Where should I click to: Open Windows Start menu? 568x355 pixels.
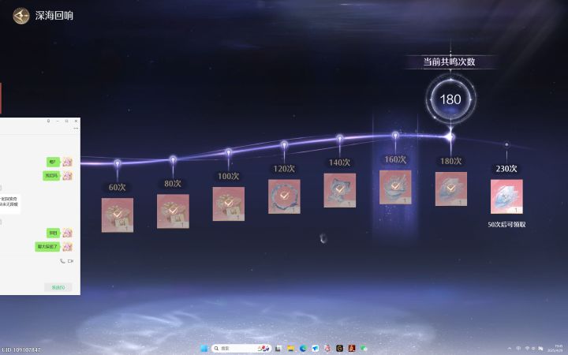204,349
